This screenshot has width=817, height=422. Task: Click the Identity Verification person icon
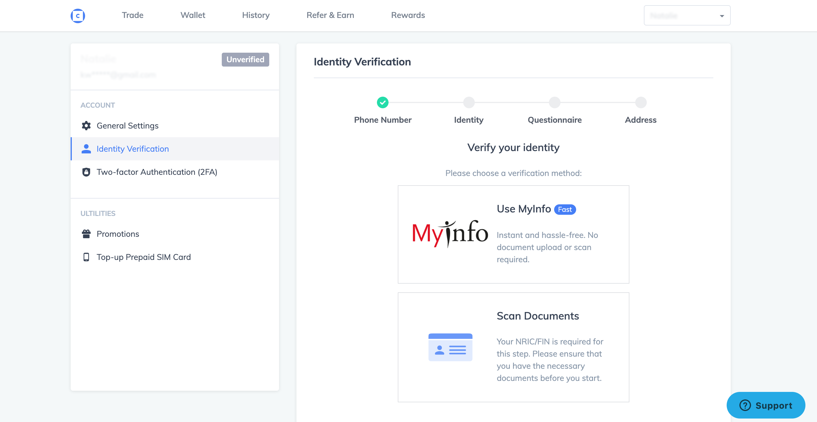point(86,149)
